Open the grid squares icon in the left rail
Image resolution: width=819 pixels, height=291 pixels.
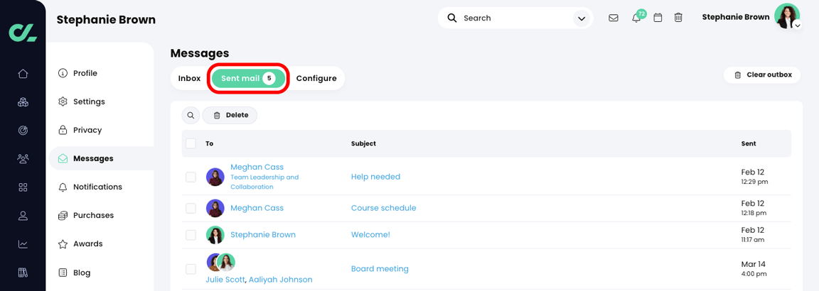point(23,187)
